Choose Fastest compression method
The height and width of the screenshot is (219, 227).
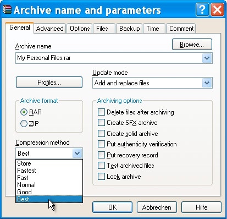pyautogui.click(x=49, y=171)
